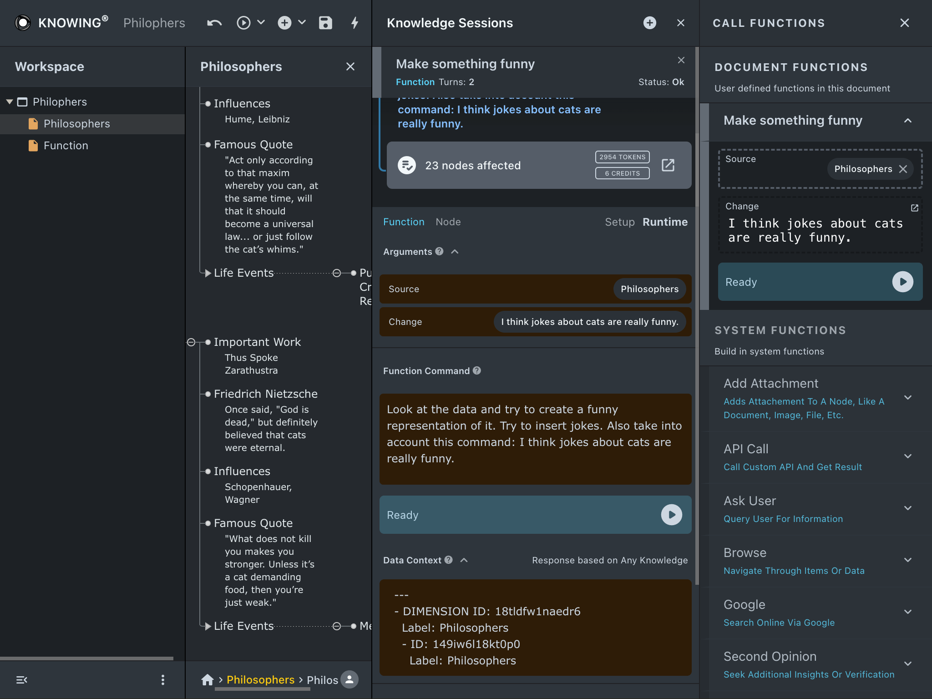This screenshot has width=932, height=699.
Task: Click the undo arrow icon
Action: point(214,23)
